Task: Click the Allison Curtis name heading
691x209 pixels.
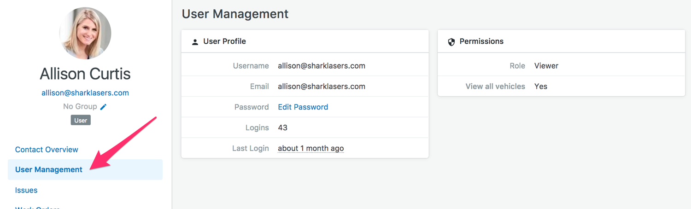Action: pyautogui.click(x=85, y=74)
